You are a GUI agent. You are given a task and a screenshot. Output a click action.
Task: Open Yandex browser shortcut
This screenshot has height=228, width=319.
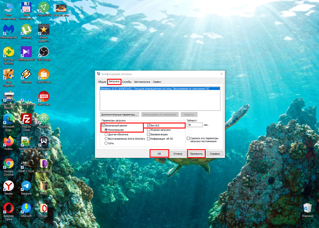[9, 188]
